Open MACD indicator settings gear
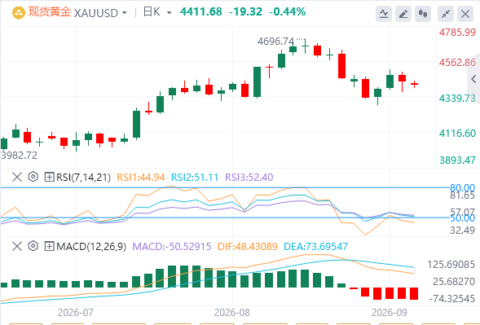The width and height of the screenshot is (480, 325). (33, 246)
